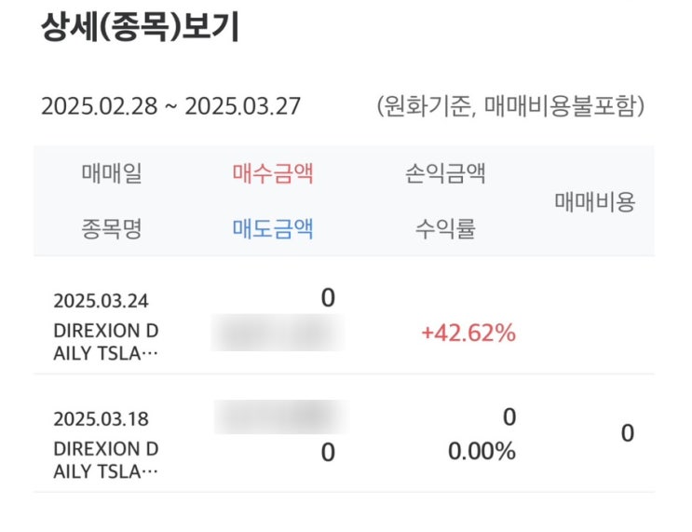Click the trading cost 0 in 03.18 row
Screen dimensions: 692x532
pyautogui.click(x=627, y=433)
